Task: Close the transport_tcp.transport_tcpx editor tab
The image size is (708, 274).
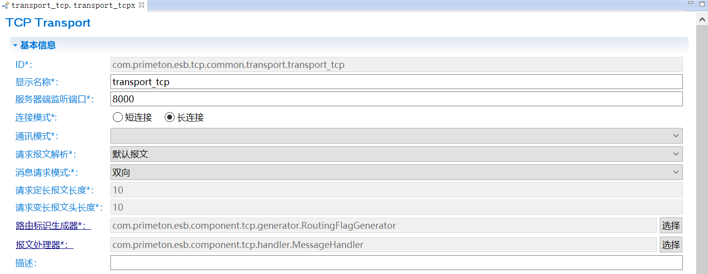Action: click(x=142, y=5)
